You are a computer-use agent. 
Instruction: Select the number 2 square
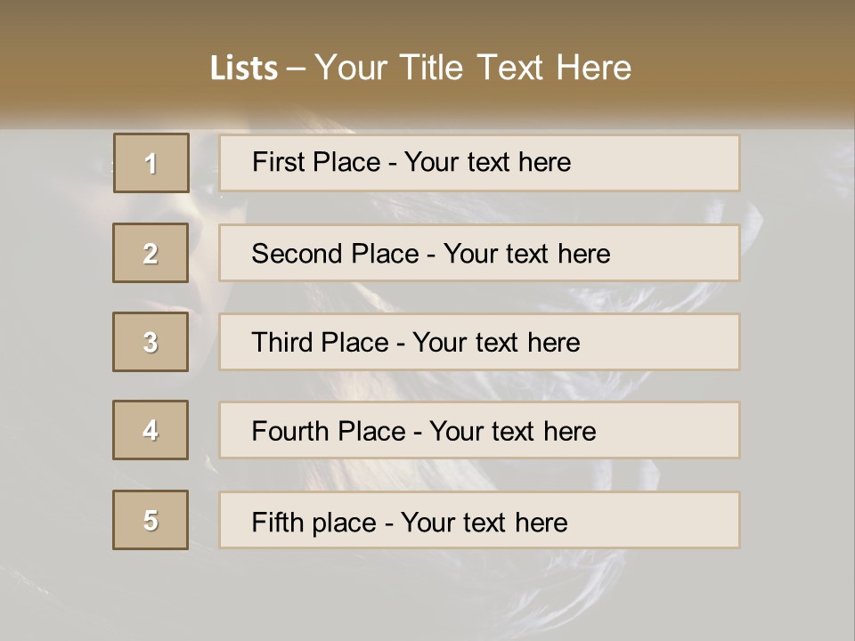point(151,253)
